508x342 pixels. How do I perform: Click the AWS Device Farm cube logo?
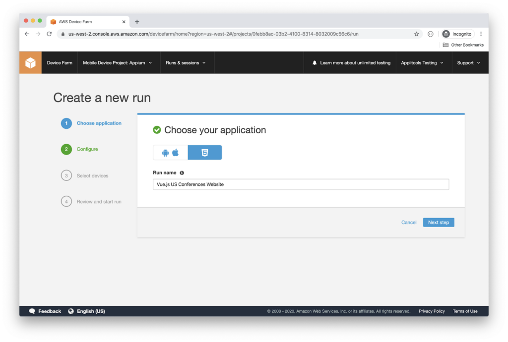30,63
